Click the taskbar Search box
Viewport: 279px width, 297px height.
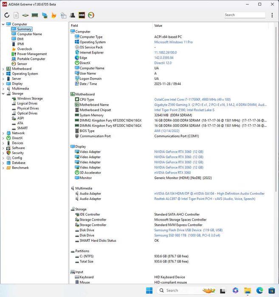point(187,290)
